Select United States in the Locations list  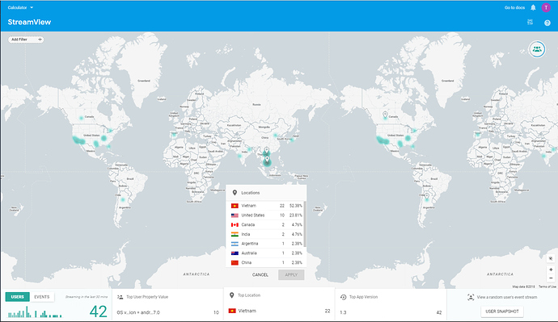266,215
